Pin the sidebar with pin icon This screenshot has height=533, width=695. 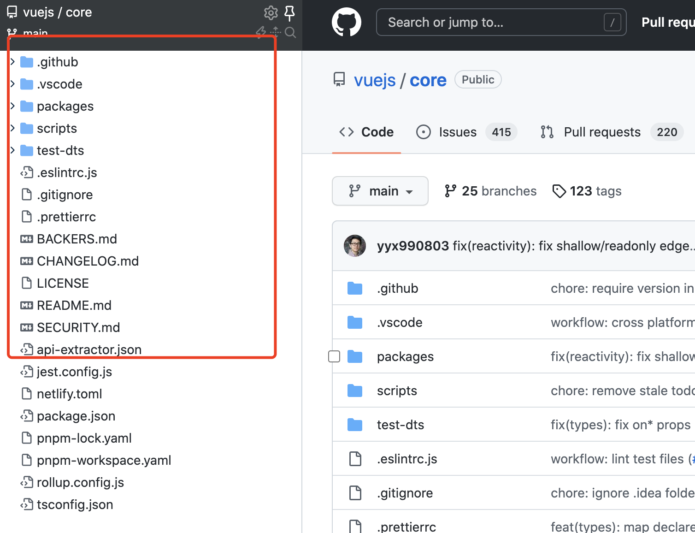click(290, 12)
